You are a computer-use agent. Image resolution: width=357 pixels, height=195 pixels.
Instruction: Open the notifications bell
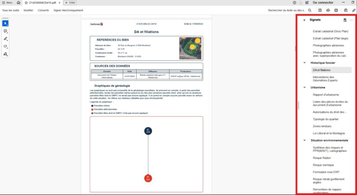301,2
